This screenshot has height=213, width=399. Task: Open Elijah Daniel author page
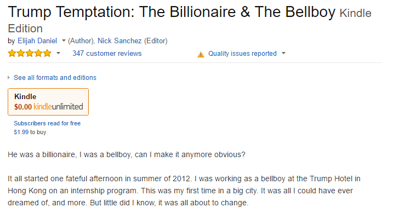37,41
